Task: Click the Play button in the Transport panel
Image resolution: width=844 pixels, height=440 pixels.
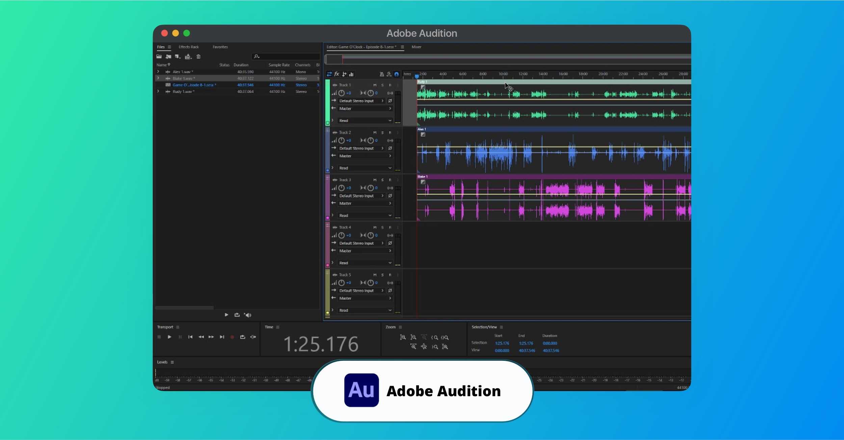Action: click(169, 337)
